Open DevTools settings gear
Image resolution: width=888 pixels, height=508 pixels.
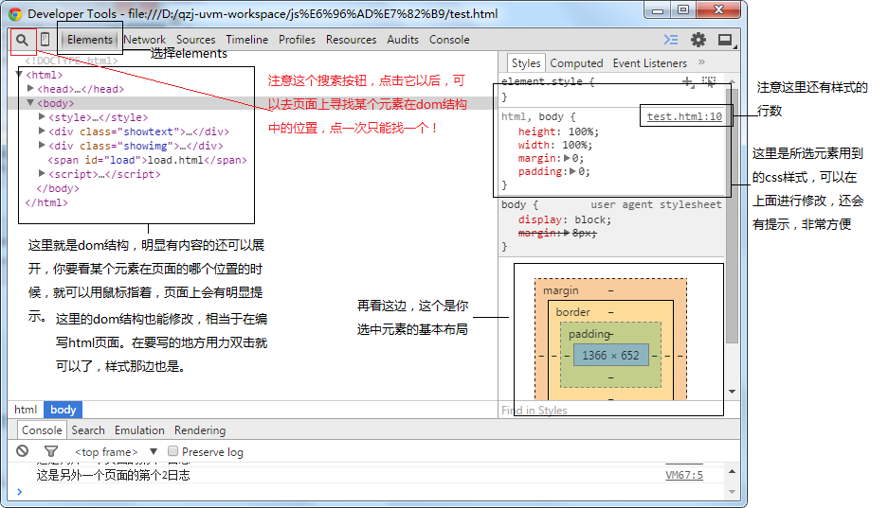(698, 40)
